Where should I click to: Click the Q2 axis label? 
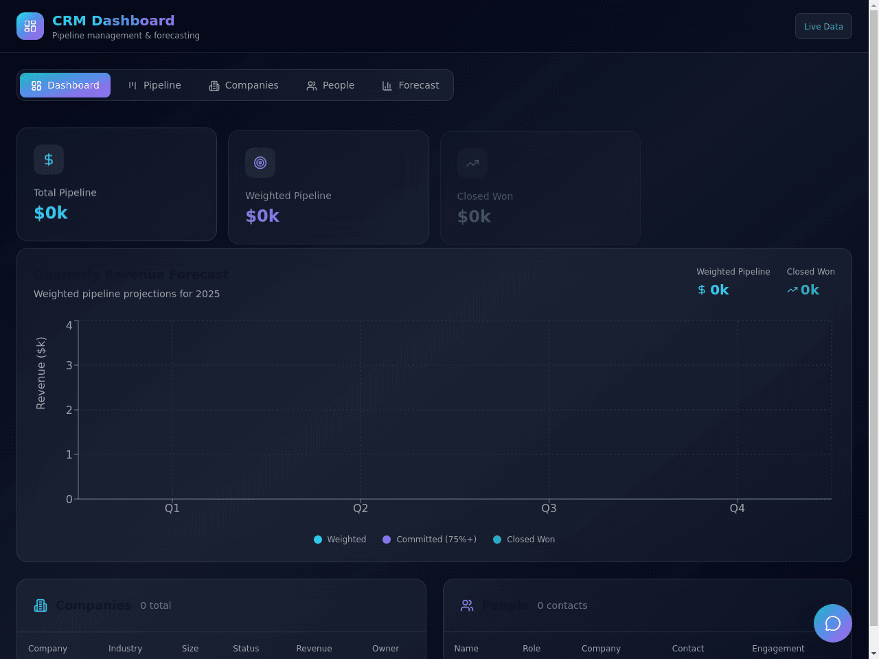361,508
